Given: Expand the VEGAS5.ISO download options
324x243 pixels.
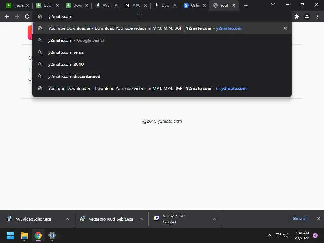Looking at the screenshot, I should point(215,219).
